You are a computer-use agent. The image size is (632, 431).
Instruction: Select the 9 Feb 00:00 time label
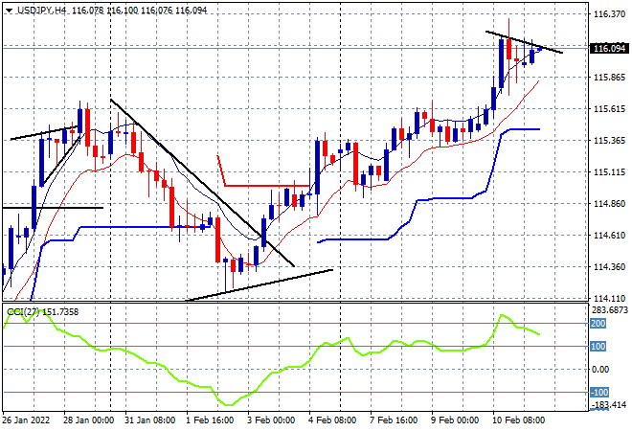point(455,420)
